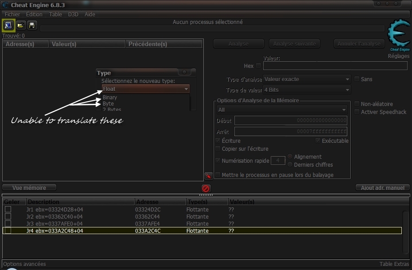The height and width of the screenshot is (270, 412).
Task: Click the red flame speedhack icon
Action: (208, 176)
